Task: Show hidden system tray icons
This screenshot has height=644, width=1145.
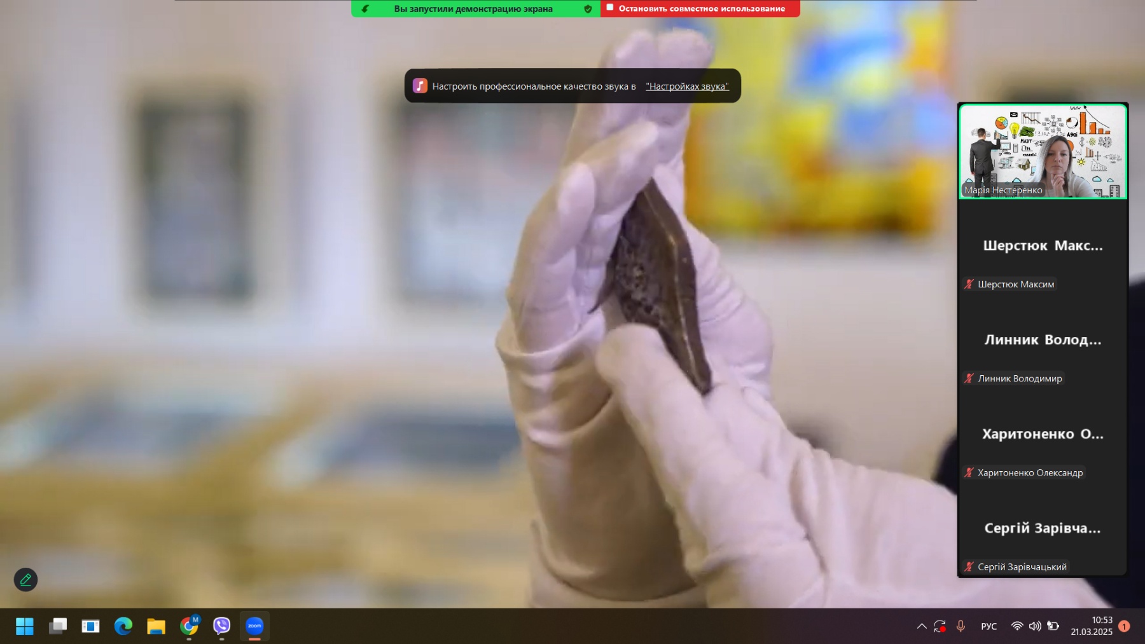Action: 921,626
